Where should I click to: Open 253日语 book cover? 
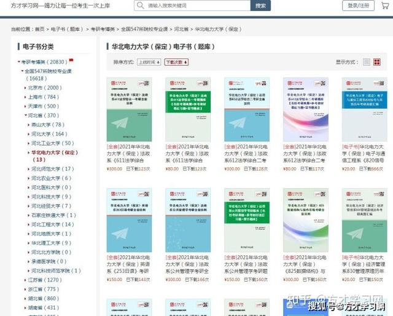pos(129,220)
